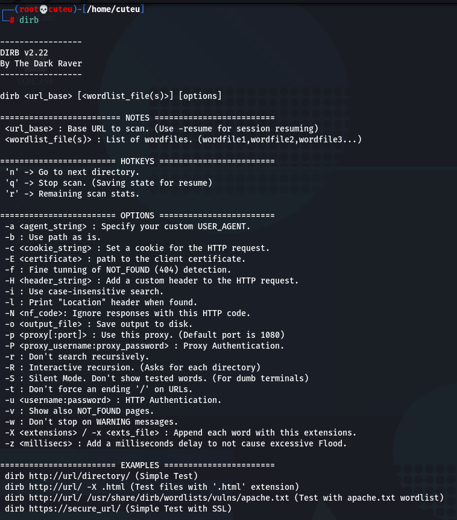The image size is (457, 520).
Task: Click the -o <output_file> option
Action: click(43, 324)
